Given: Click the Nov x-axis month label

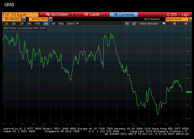Looking at the screenshot, I should [67, 124].
